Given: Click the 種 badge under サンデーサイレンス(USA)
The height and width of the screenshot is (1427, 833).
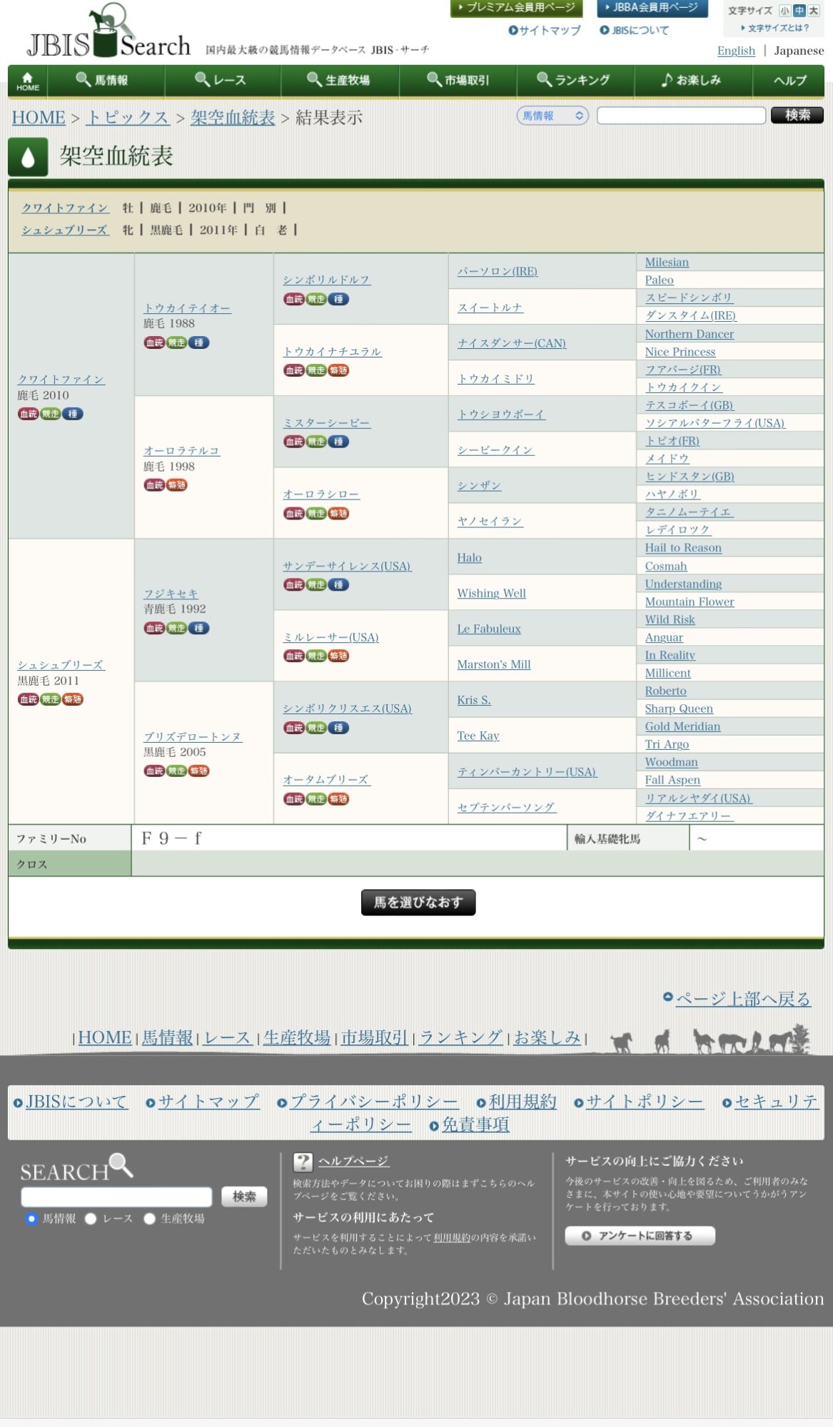Looking at the screenshot, I should point(338,584).
